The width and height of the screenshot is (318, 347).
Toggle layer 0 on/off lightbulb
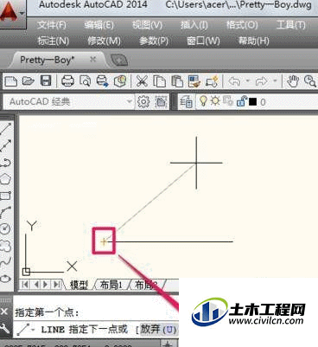click(x=203, y=101)
